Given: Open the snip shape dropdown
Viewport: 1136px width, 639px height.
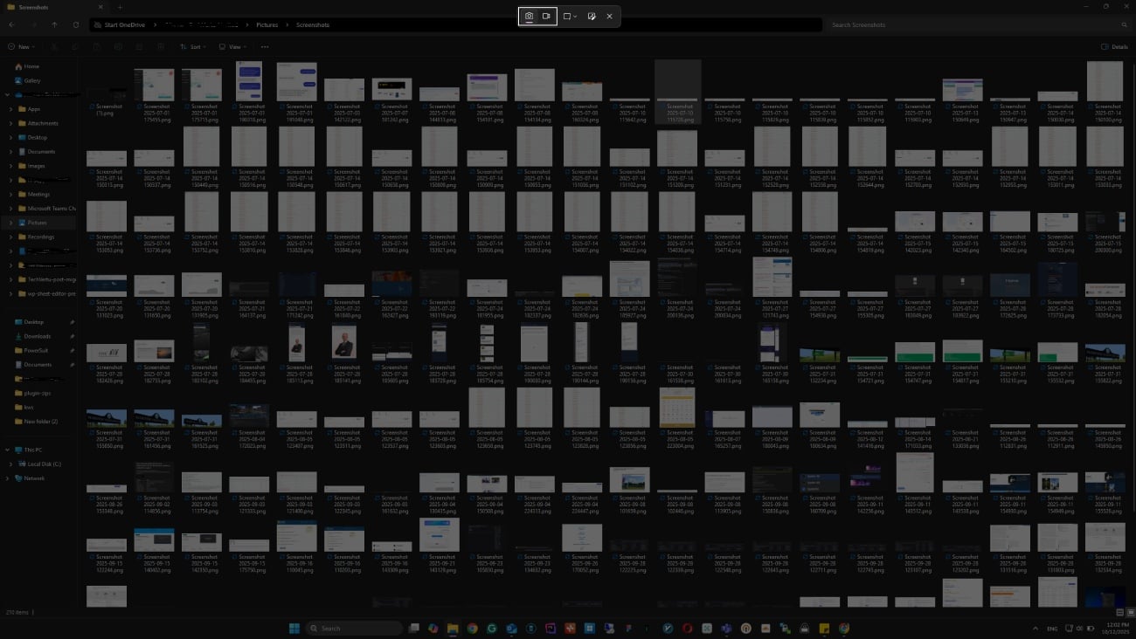Looking at the screenshot, I should click(570, 17).
